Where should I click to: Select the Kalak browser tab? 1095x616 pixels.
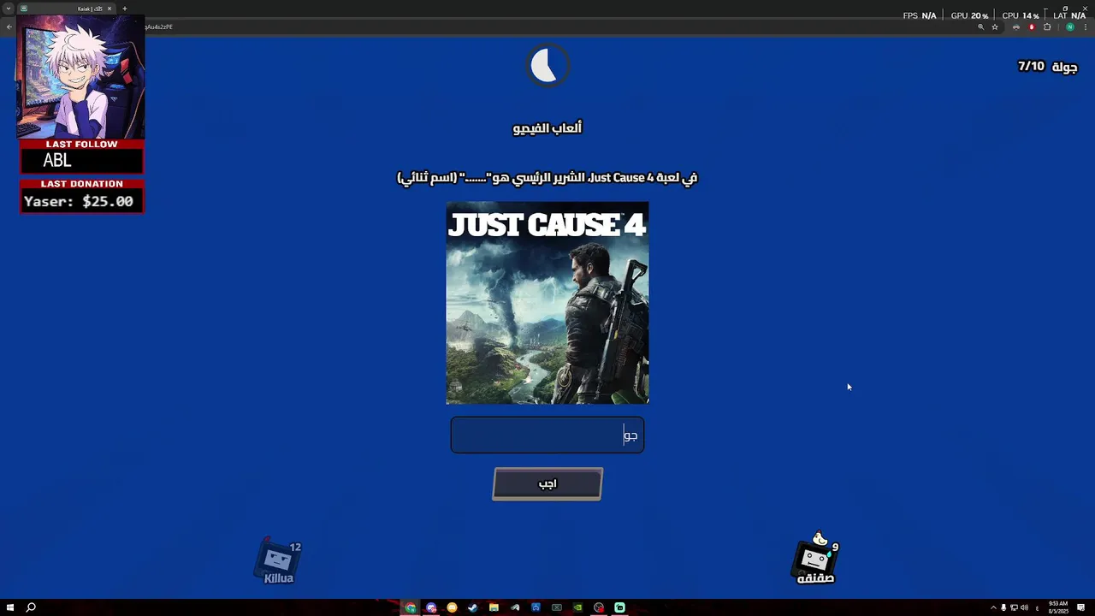click(68, 9)
